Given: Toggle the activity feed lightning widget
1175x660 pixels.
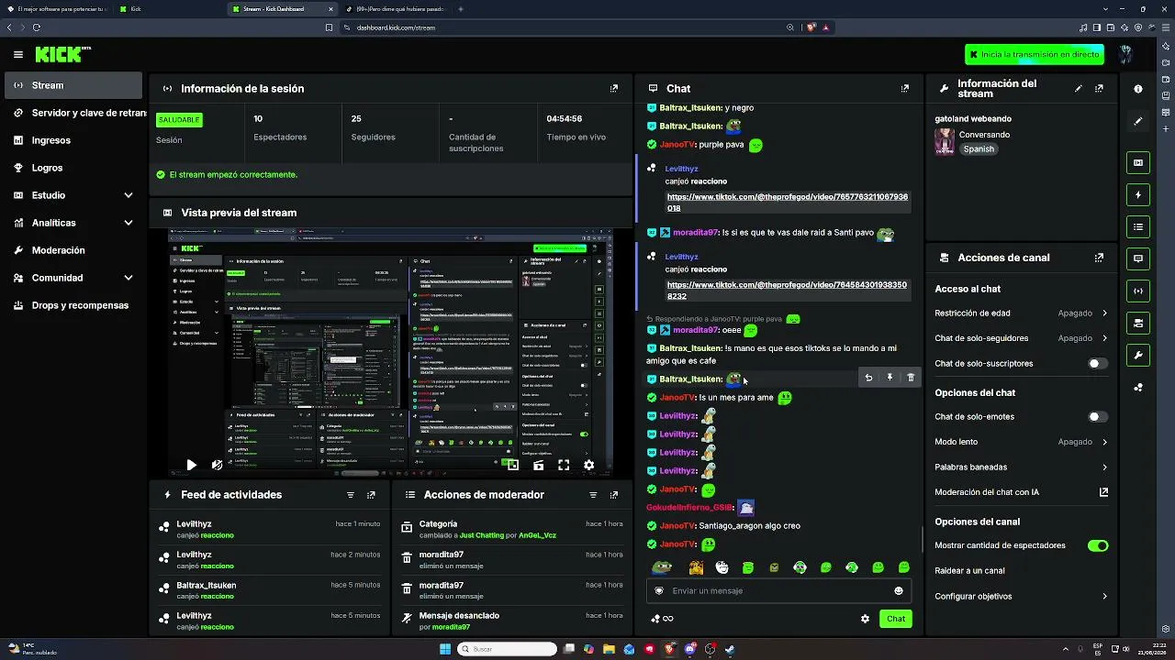Looking at the screenshot, I should pos(1138,195).
